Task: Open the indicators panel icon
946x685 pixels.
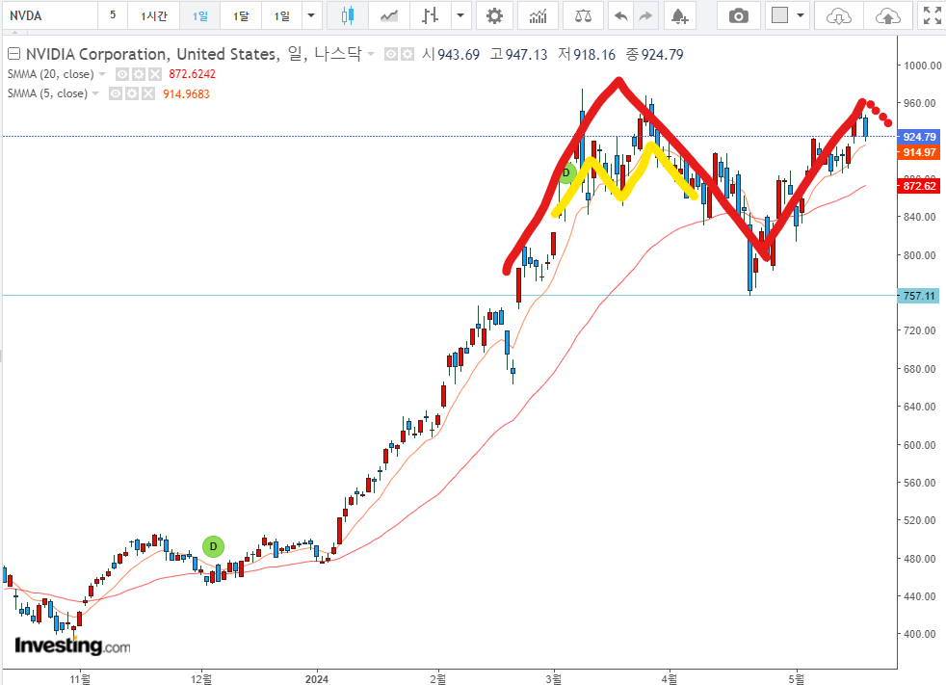Action: 538,15
